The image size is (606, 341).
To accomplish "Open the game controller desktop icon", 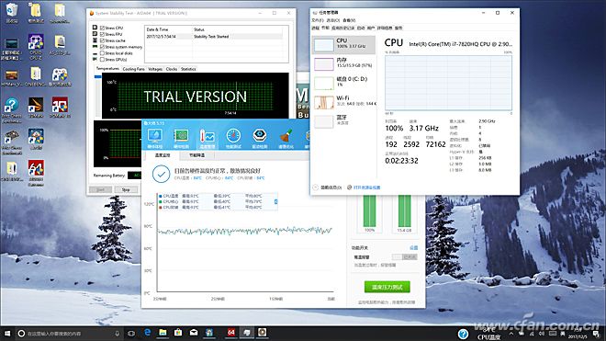I will tap(60, 76).
